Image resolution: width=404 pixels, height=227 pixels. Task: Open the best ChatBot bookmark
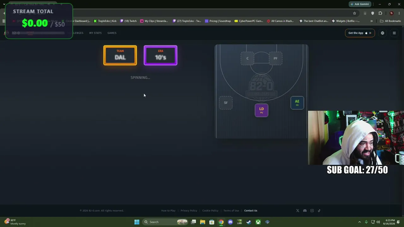(x=313, y=21)
